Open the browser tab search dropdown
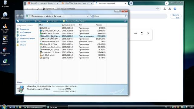The height and width of the screenshot is (109, 194). pyautogui.click(x=167, y=3)
